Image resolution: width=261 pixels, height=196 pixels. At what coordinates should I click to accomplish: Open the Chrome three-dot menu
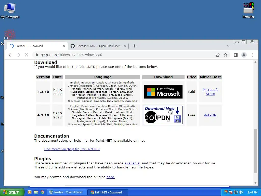click(x=252, y=55)
